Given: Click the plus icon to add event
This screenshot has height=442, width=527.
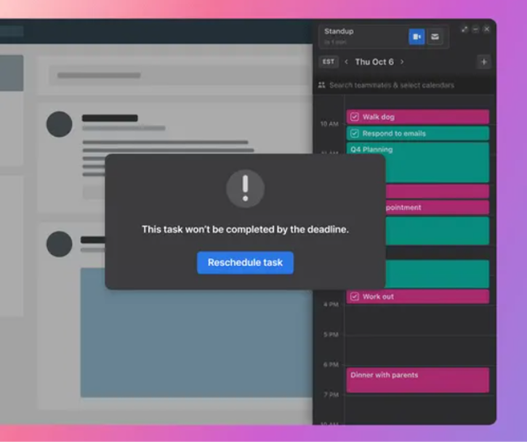Looking at the screenshot, I should 483,62.
